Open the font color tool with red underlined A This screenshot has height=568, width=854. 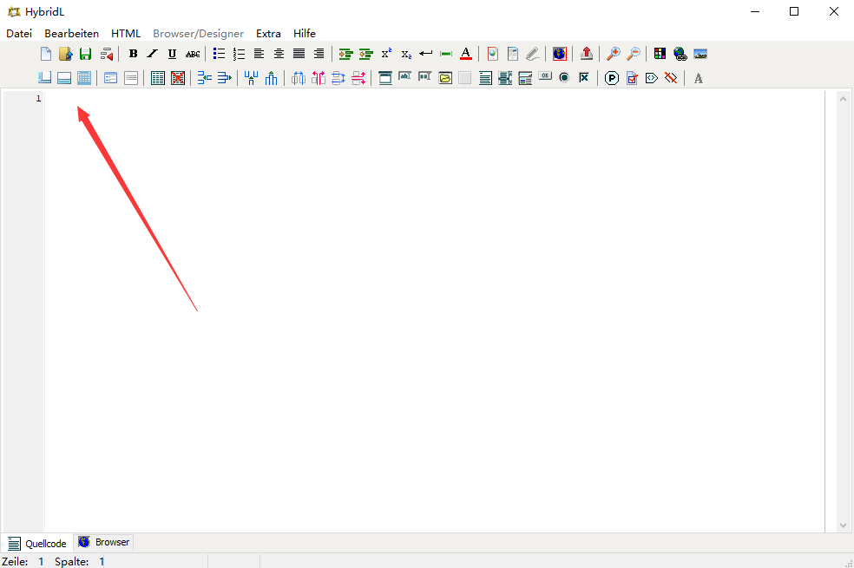[x=466, y=54]
